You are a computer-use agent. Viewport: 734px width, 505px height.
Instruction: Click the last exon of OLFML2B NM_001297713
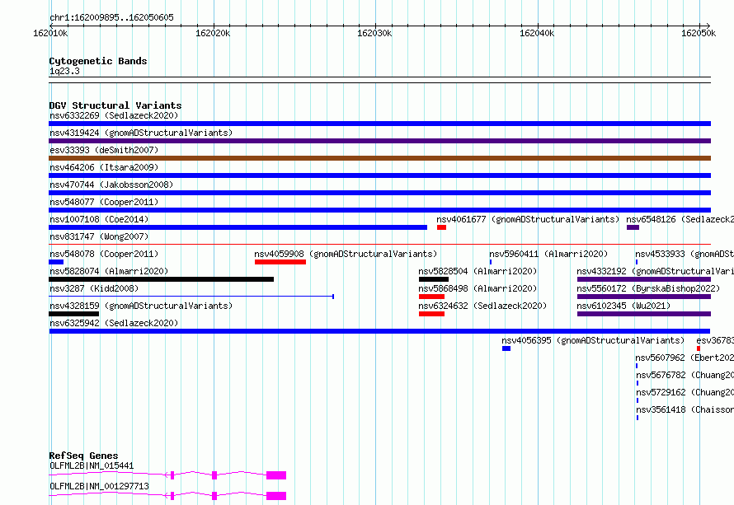(x=276, y=496)
